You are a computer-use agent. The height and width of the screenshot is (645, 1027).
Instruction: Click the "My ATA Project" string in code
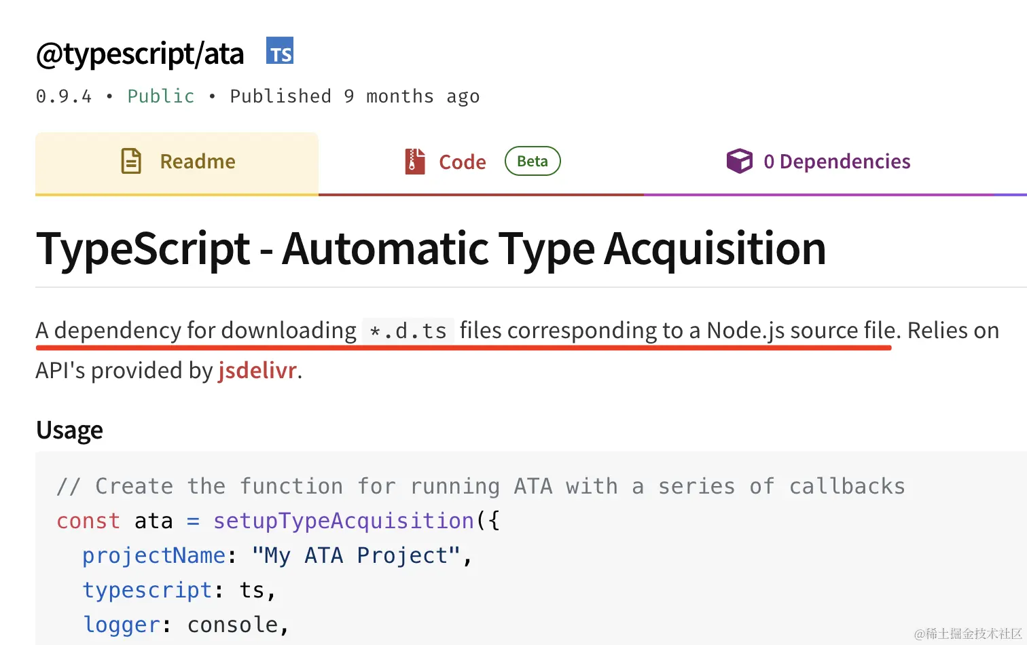coord(356,555)
